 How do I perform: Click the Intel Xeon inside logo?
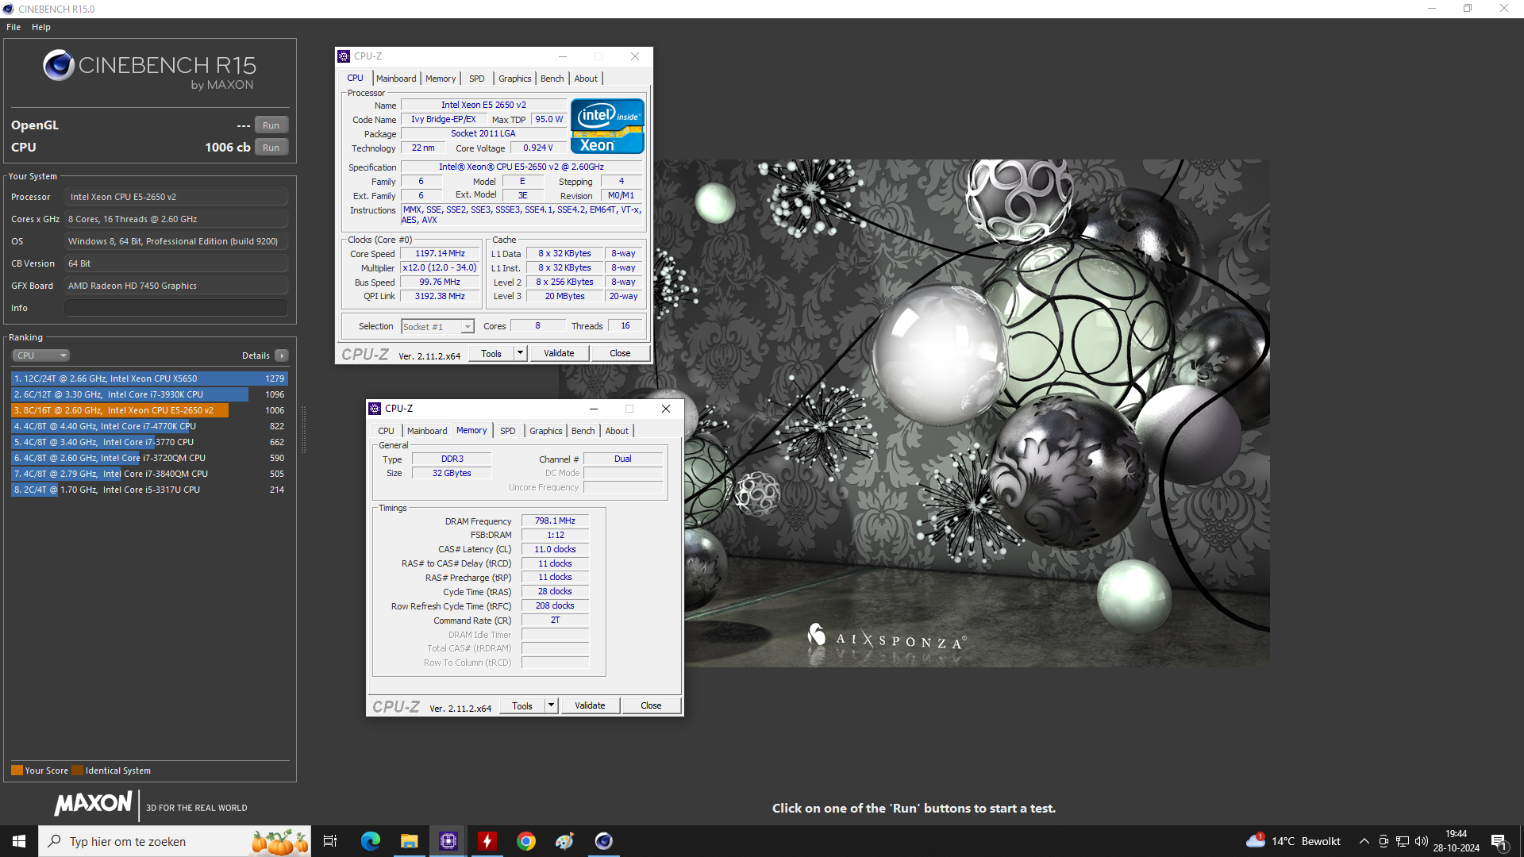607,126
